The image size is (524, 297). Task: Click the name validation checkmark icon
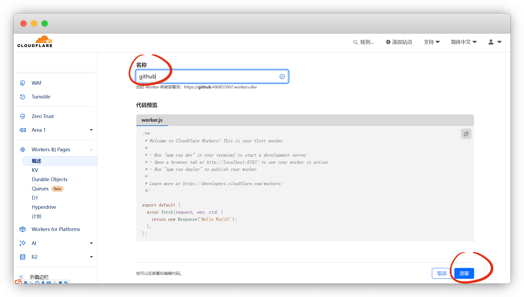pyautogui.click(x=282, y=77)
